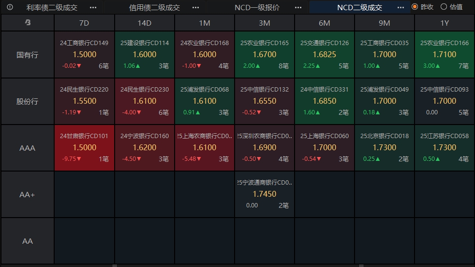Select the NCD二级成交 tab
475x267 pixels.
359,7
